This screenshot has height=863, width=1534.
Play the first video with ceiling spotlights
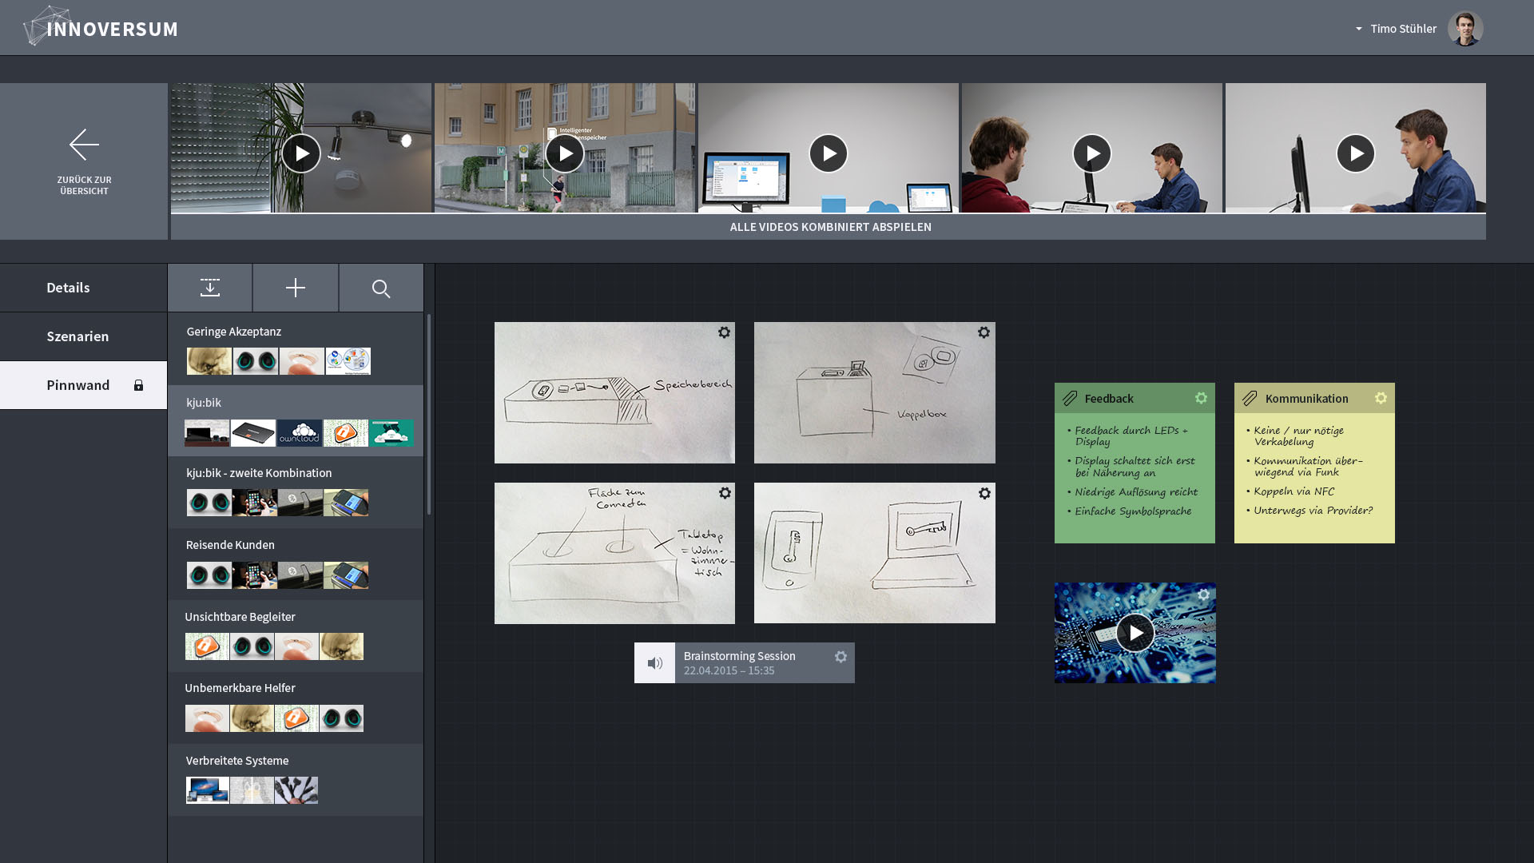coord(300,153)
